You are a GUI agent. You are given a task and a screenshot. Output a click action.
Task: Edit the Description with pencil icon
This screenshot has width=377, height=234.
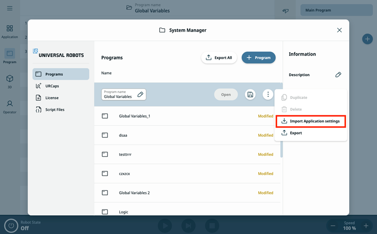(338, 75)
